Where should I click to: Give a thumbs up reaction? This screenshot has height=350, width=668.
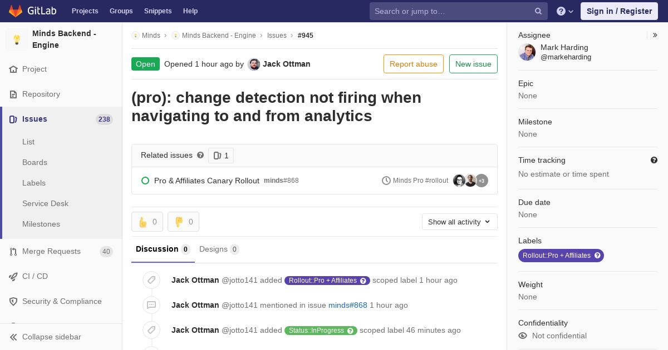pyautogui.click(x=147, y=222)
